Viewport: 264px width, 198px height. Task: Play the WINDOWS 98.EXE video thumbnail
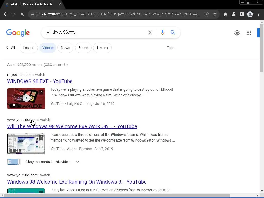point(26,98)
